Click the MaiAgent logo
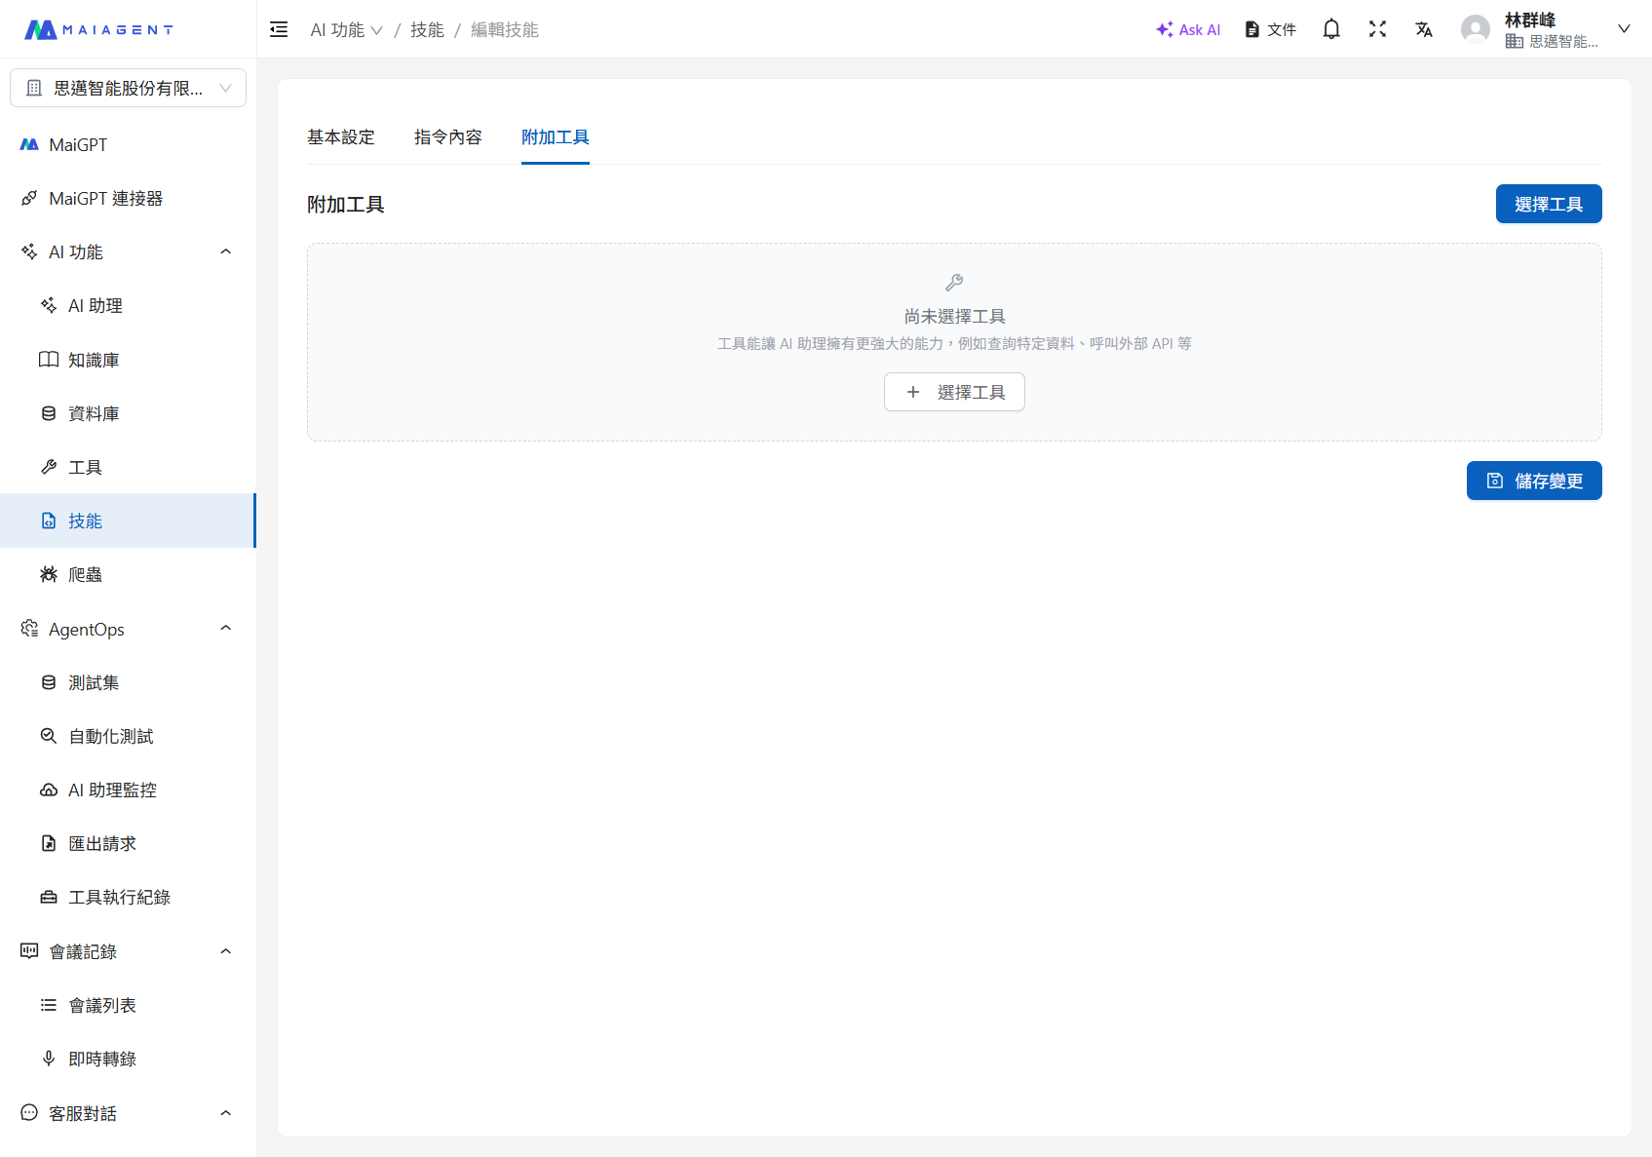The image size is (1652, 1157). click(x=98, y=29)
